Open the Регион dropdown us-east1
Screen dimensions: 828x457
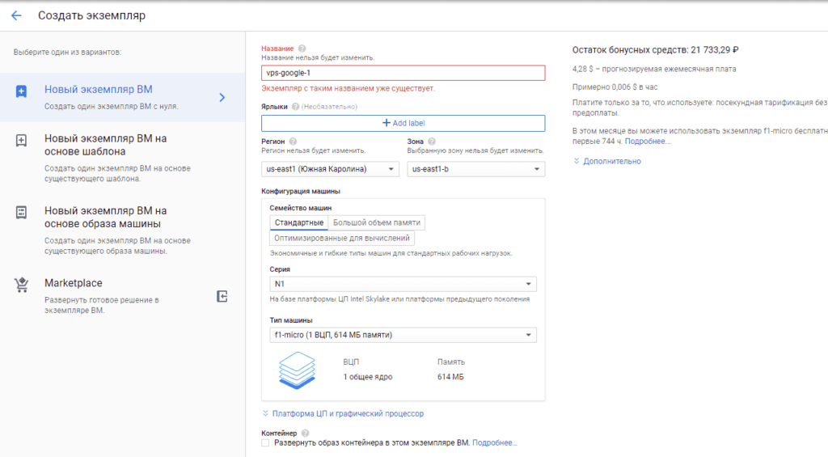330,169
